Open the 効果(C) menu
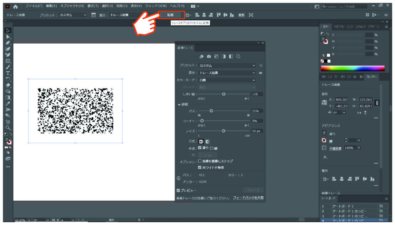The image size is (395, 225). point(122,6)
